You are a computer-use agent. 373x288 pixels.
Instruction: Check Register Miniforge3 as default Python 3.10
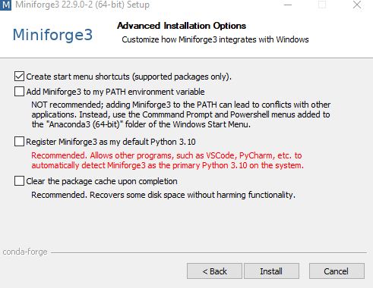coord(19,142)
